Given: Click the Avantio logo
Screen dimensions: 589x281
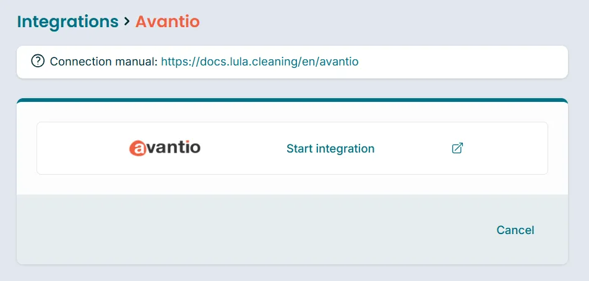Looking at the screenshot, I should pos(165,148).
